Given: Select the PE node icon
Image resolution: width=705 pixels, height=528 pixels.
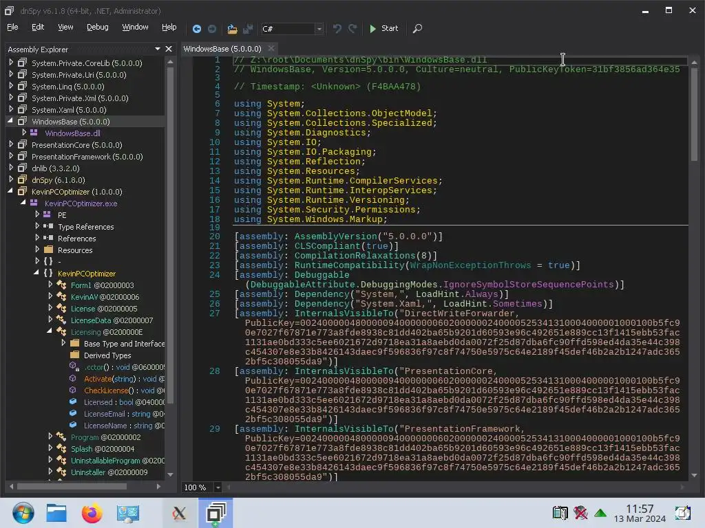Looking at the screenshot, I should tap(47, 214).
